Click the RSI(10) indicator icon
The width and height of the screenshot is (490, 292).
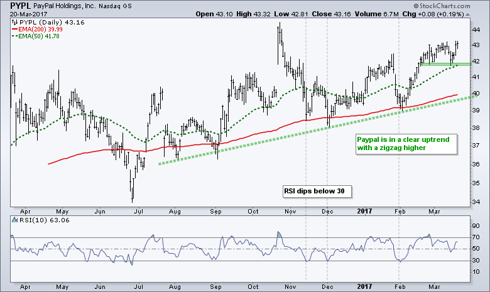pyautogui.click(x=14, y=220)
